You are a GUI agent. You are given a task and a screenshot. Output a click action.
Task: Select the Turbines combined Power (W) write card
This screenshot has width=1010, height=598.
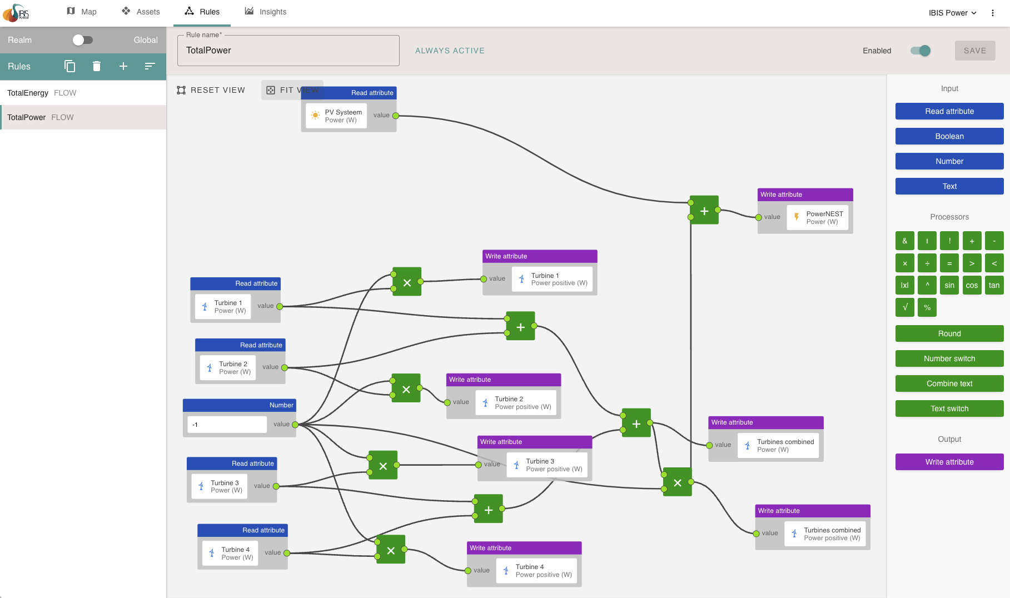[x=778, y=445]
